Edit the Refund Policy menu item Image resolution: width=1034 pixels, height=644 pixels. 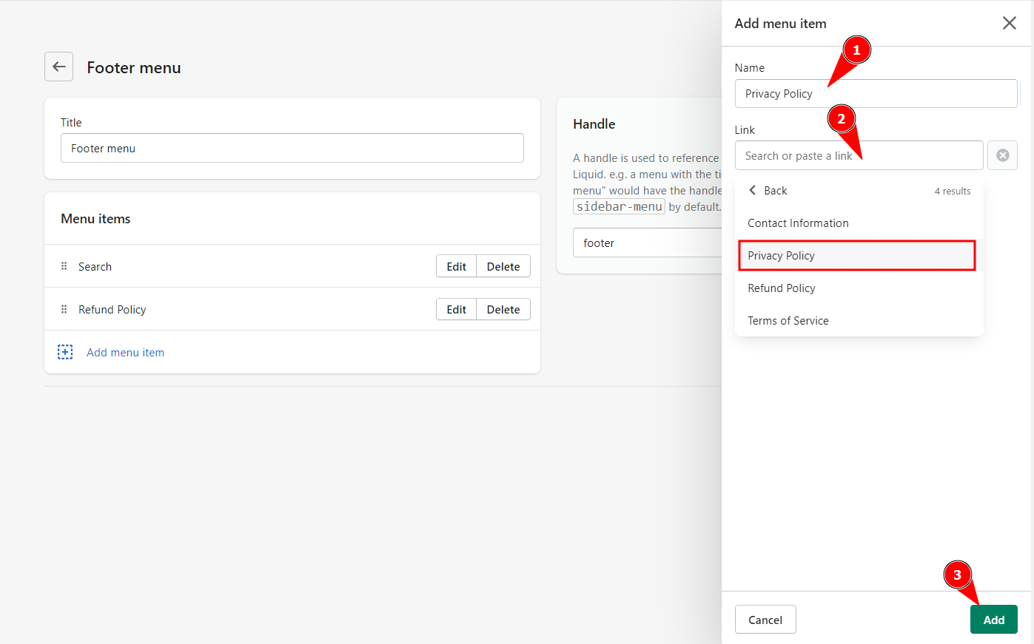(456, 309)
